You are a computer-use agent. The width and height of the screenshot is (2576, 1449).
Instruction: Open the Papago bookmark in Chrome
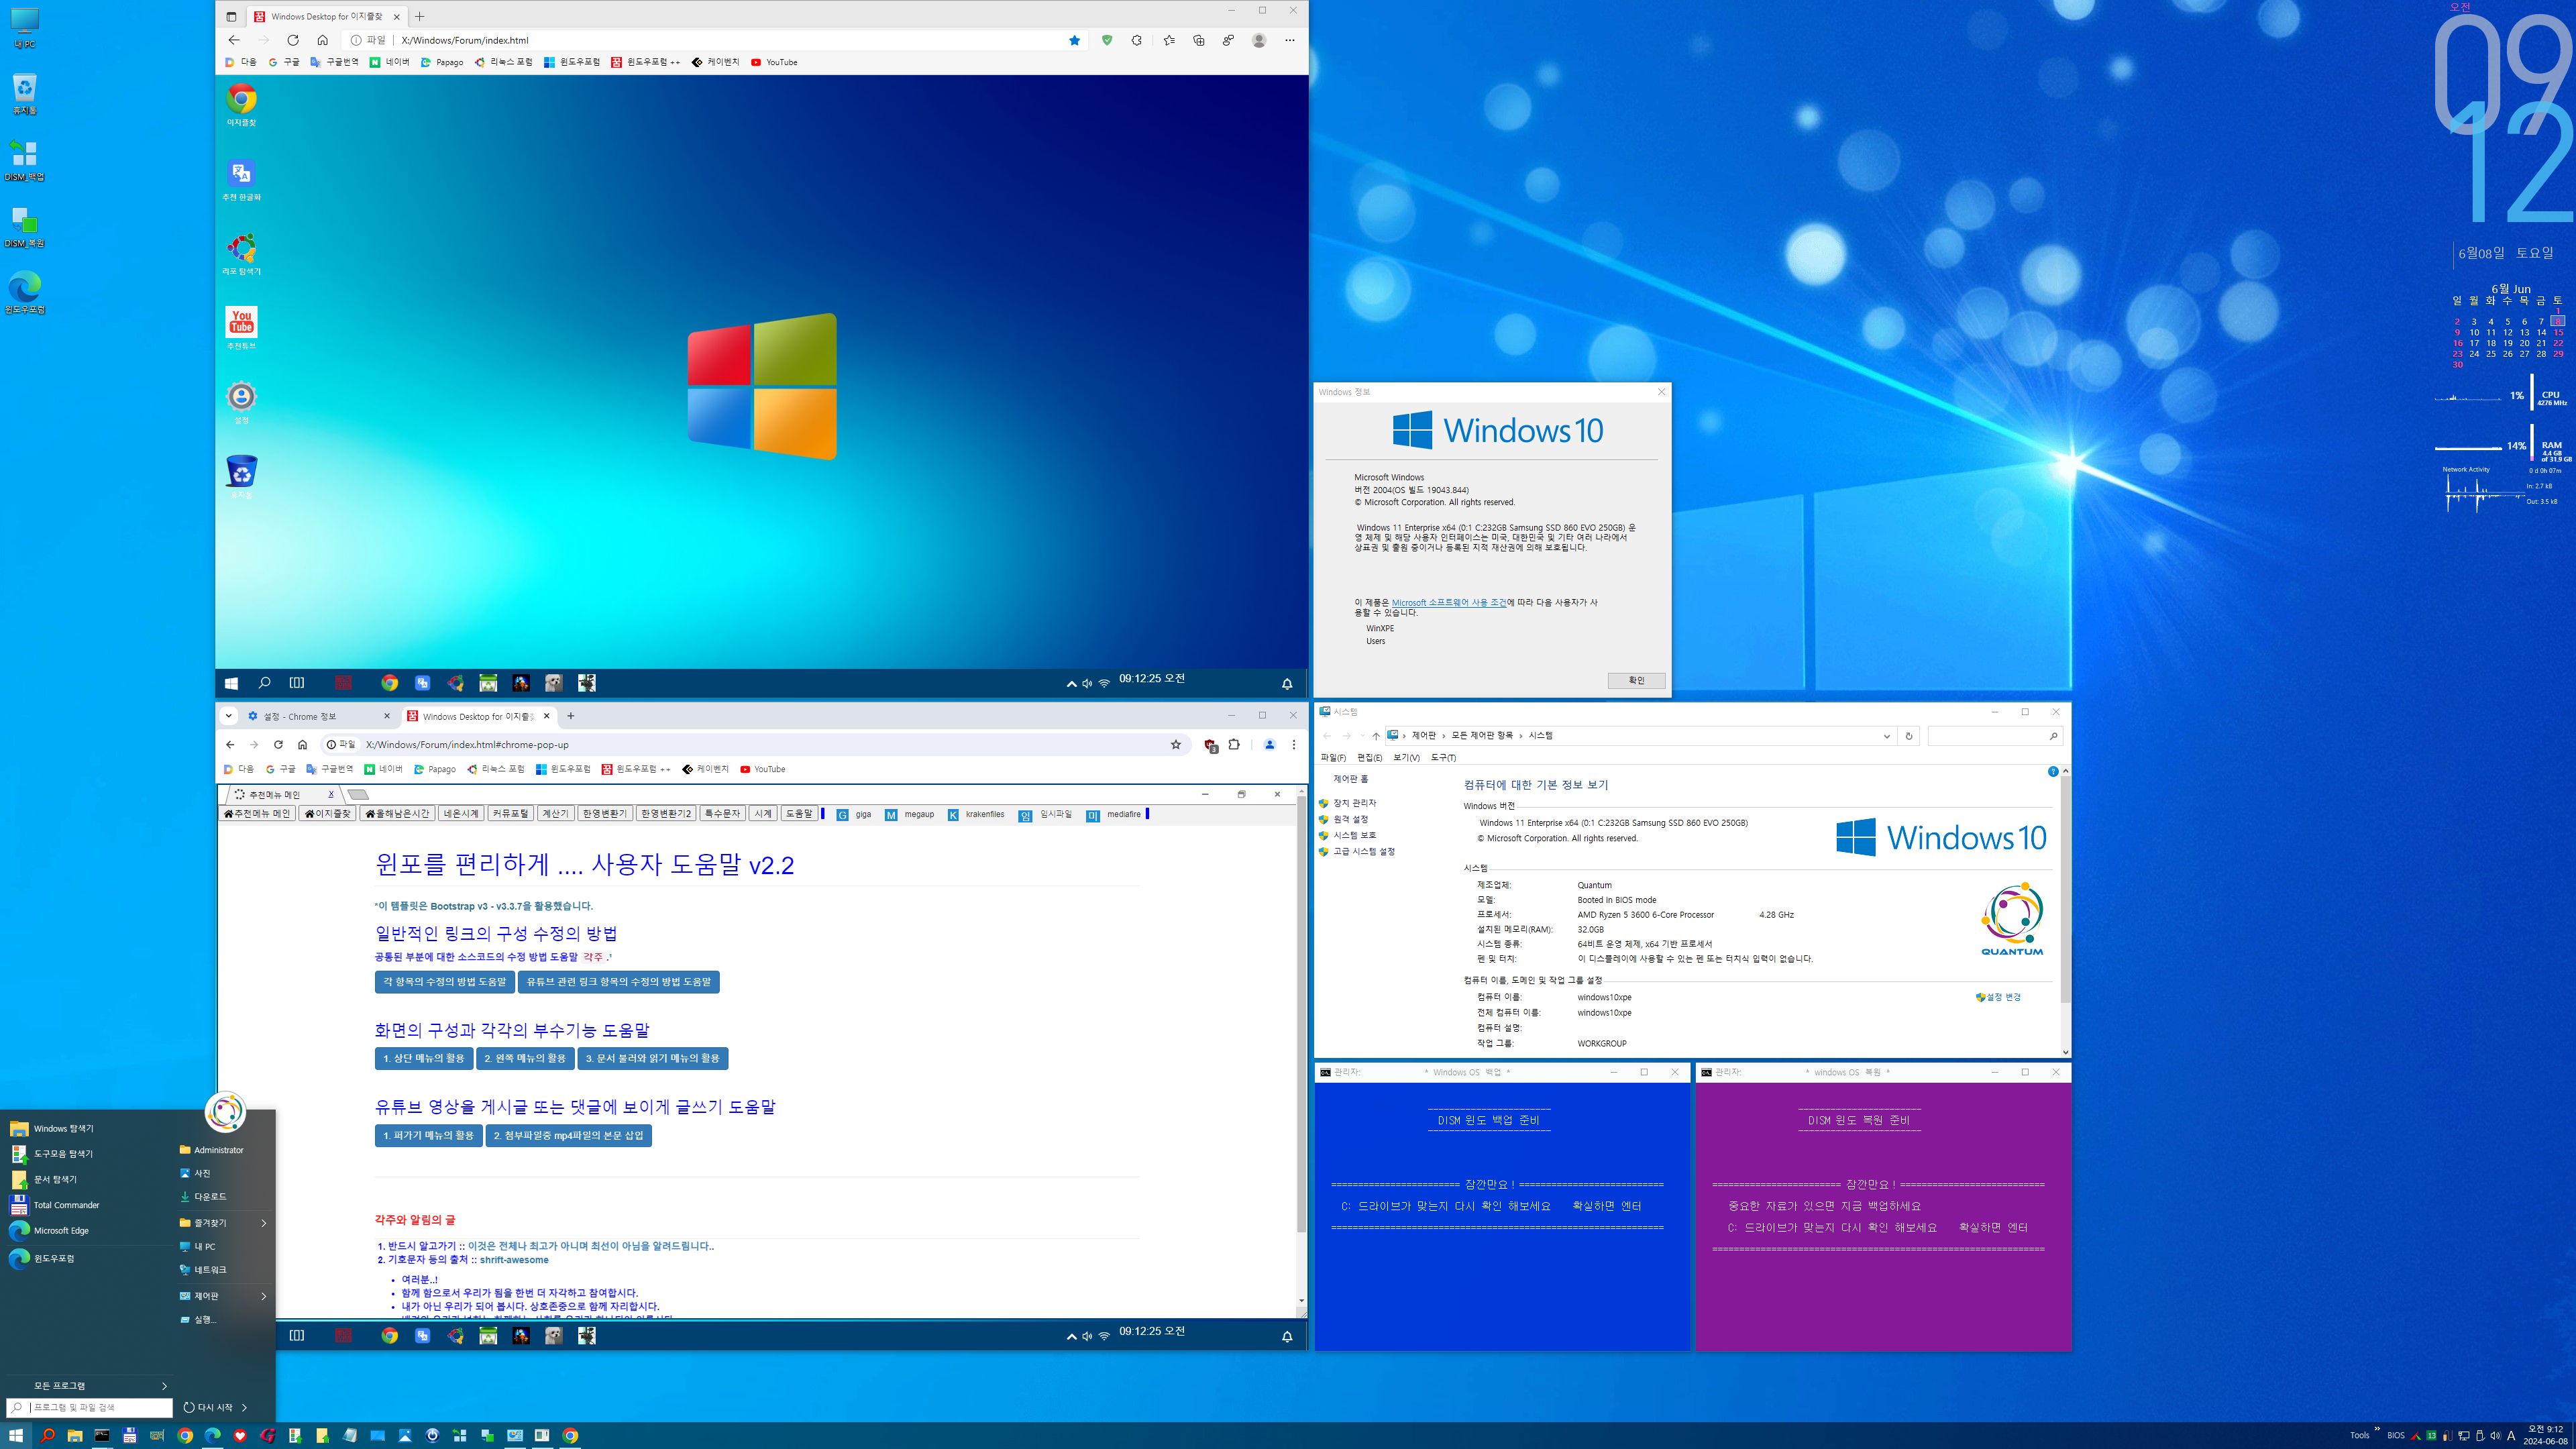coord(435,770)
